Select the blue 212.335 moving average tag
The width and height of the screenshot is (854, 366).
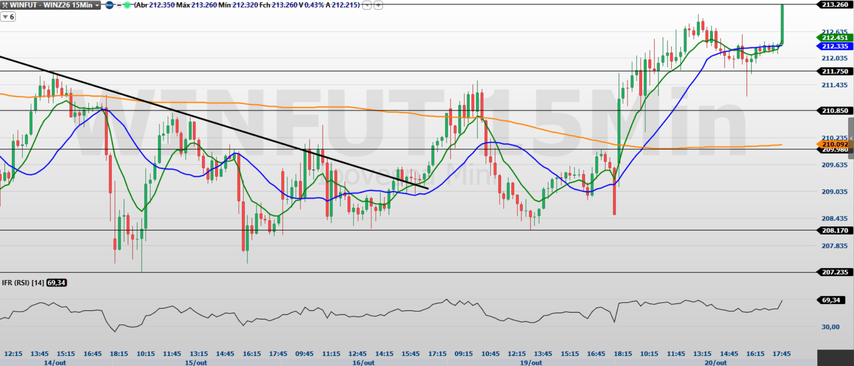(x=834, y=46)
